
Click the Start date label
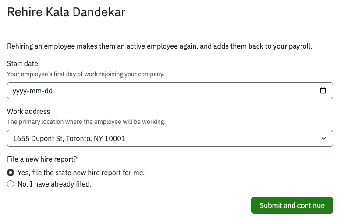coord(22,64)
